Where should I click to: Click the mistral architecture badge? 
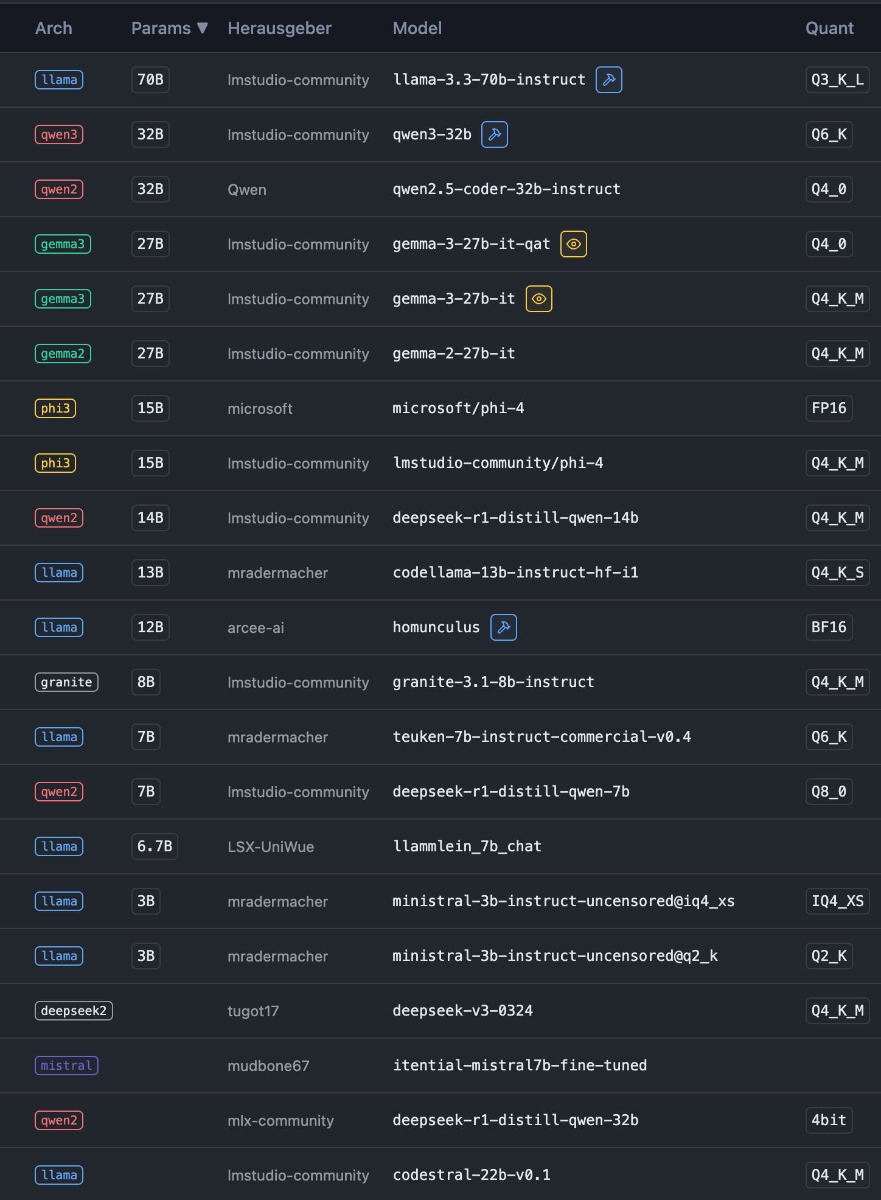point(66,1066)
